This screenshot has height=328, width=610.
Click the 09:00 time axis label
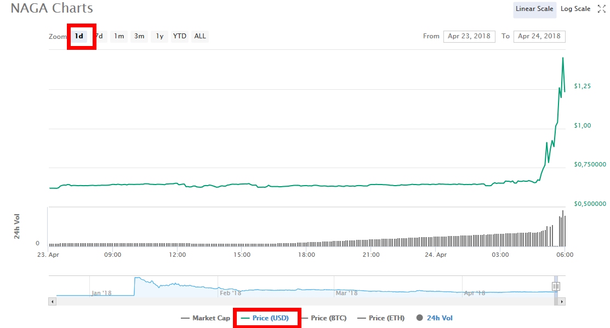pyautogui.click(x=112, y=255)
